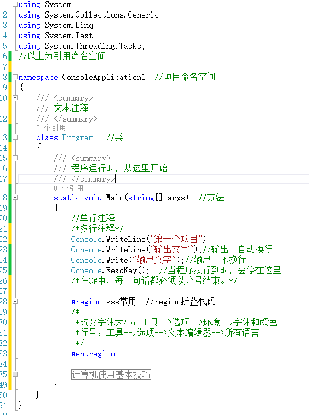Click the collapsed 计算机使用基本技巧 region box
This screenshot has width=309, height=415.
tap(111, 374)
